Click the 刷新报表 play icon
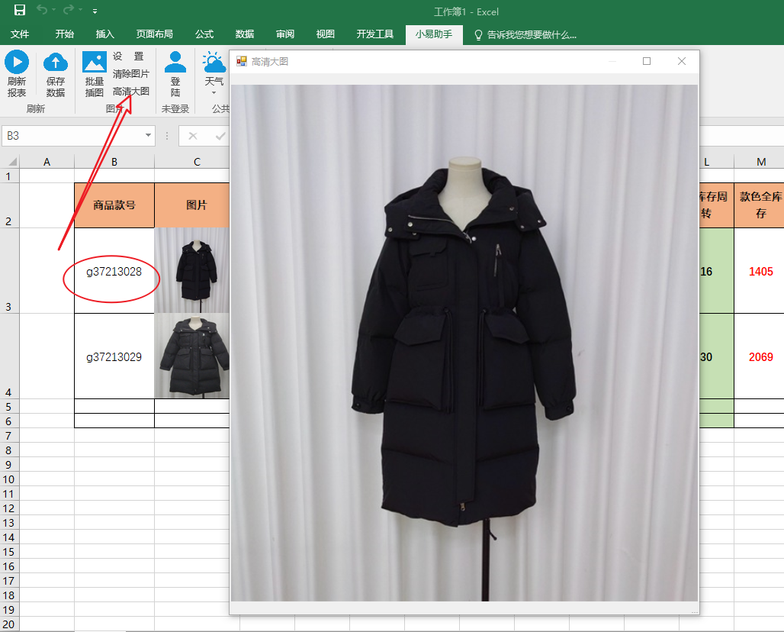 tap(17, 63)
